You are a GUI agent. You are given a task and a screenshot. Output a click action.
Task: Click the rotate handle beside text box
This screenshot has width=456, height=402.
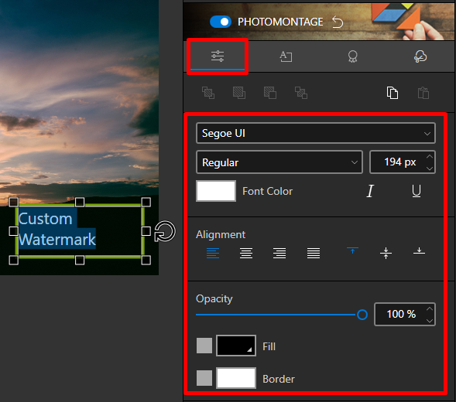(165, 231)
